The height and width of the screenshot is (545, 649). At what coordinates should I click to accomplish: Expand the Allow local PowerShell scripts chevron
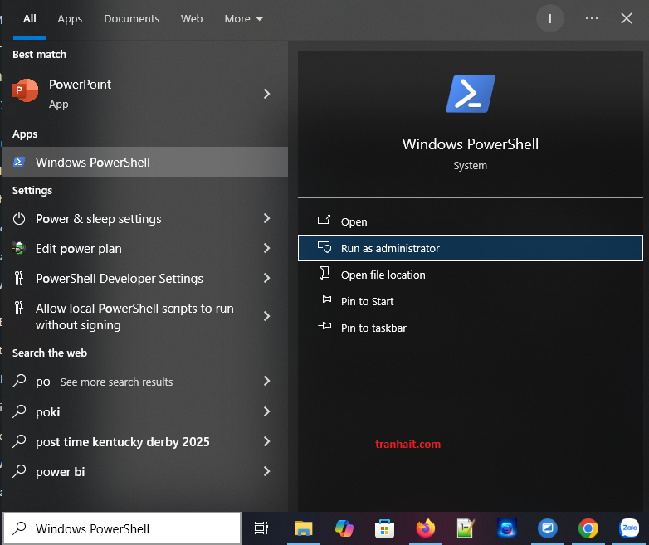(x=267, y=316)
